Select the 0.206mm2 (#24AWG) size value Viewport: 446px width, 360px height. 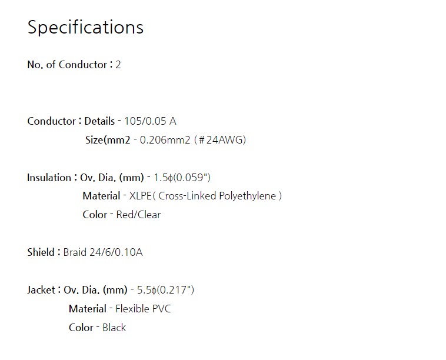[192, 140]
